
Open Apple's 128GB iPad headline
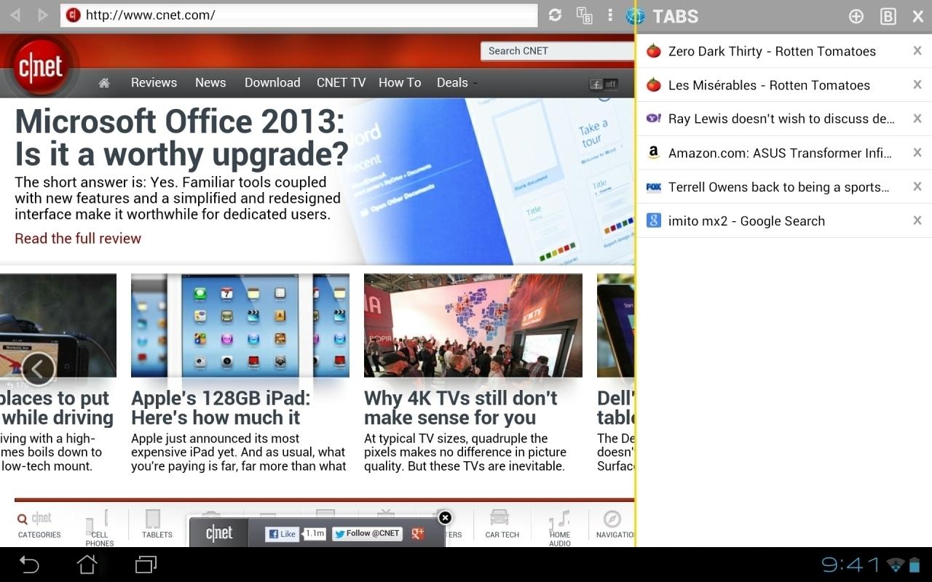coord(221,407)
